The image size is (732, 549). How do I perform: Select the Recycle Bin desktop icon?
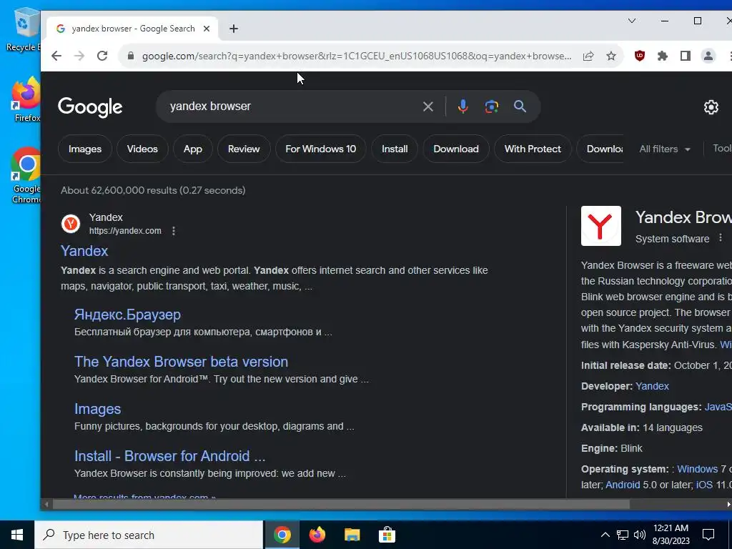point(24,29)
